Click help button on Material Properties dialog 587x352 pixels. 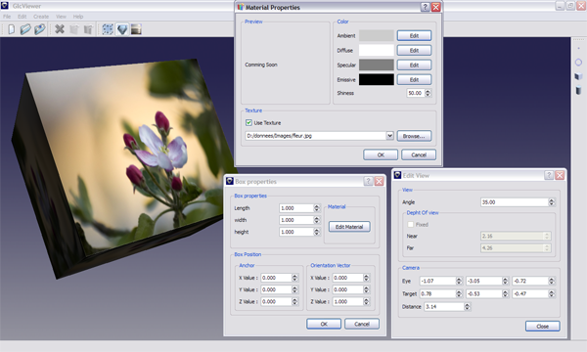[425, 7]
